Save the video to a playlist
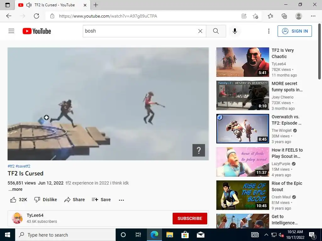 (x=101, y=200)
